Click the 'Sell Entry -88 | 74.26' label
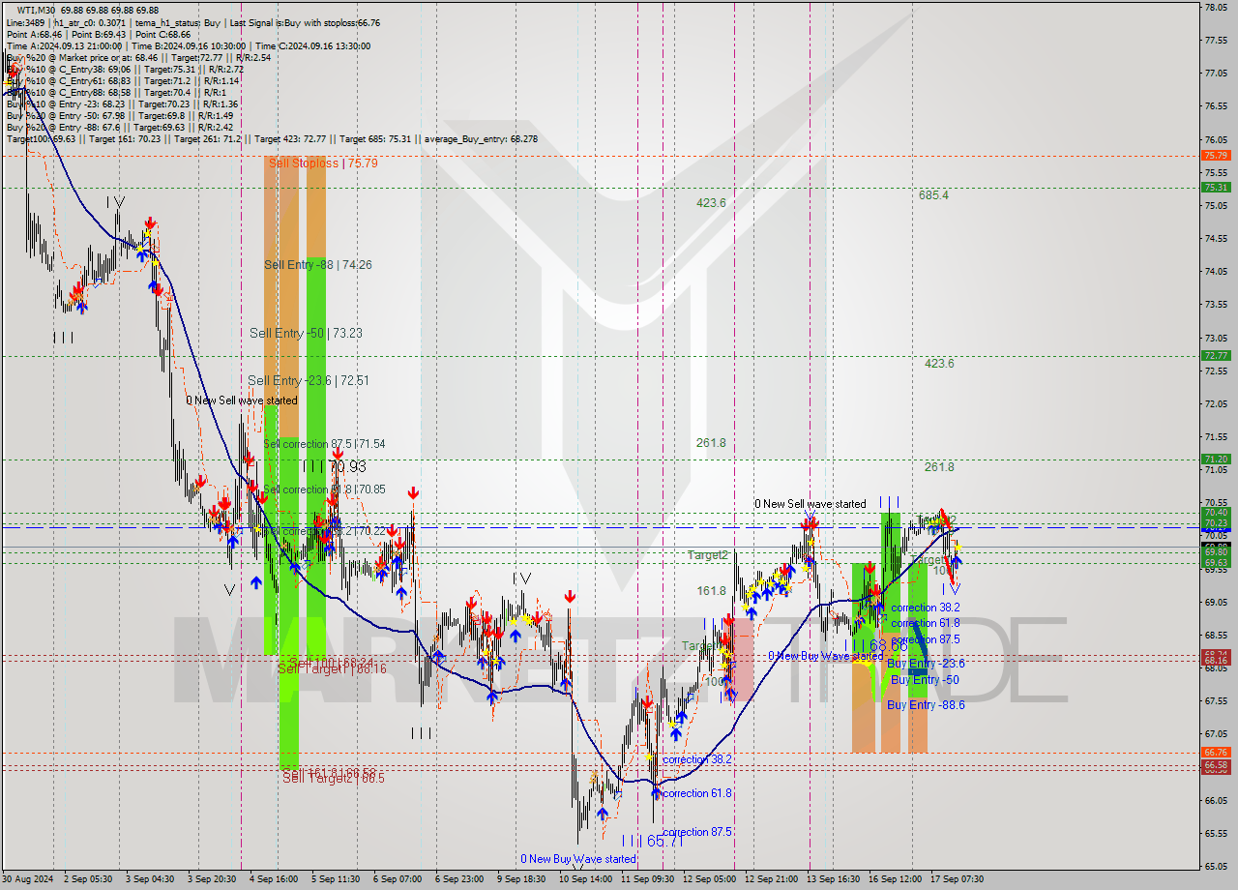This screenshot has height=890, width=1238. point(318,264)
